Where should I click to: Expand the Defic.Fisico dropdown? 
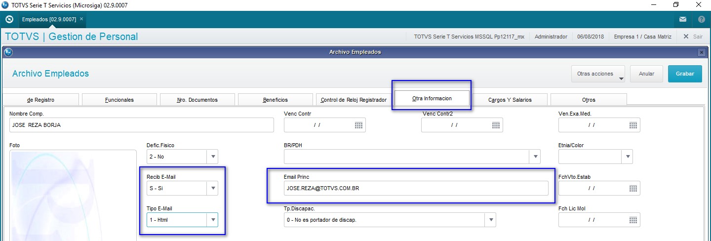click(213, 157)
